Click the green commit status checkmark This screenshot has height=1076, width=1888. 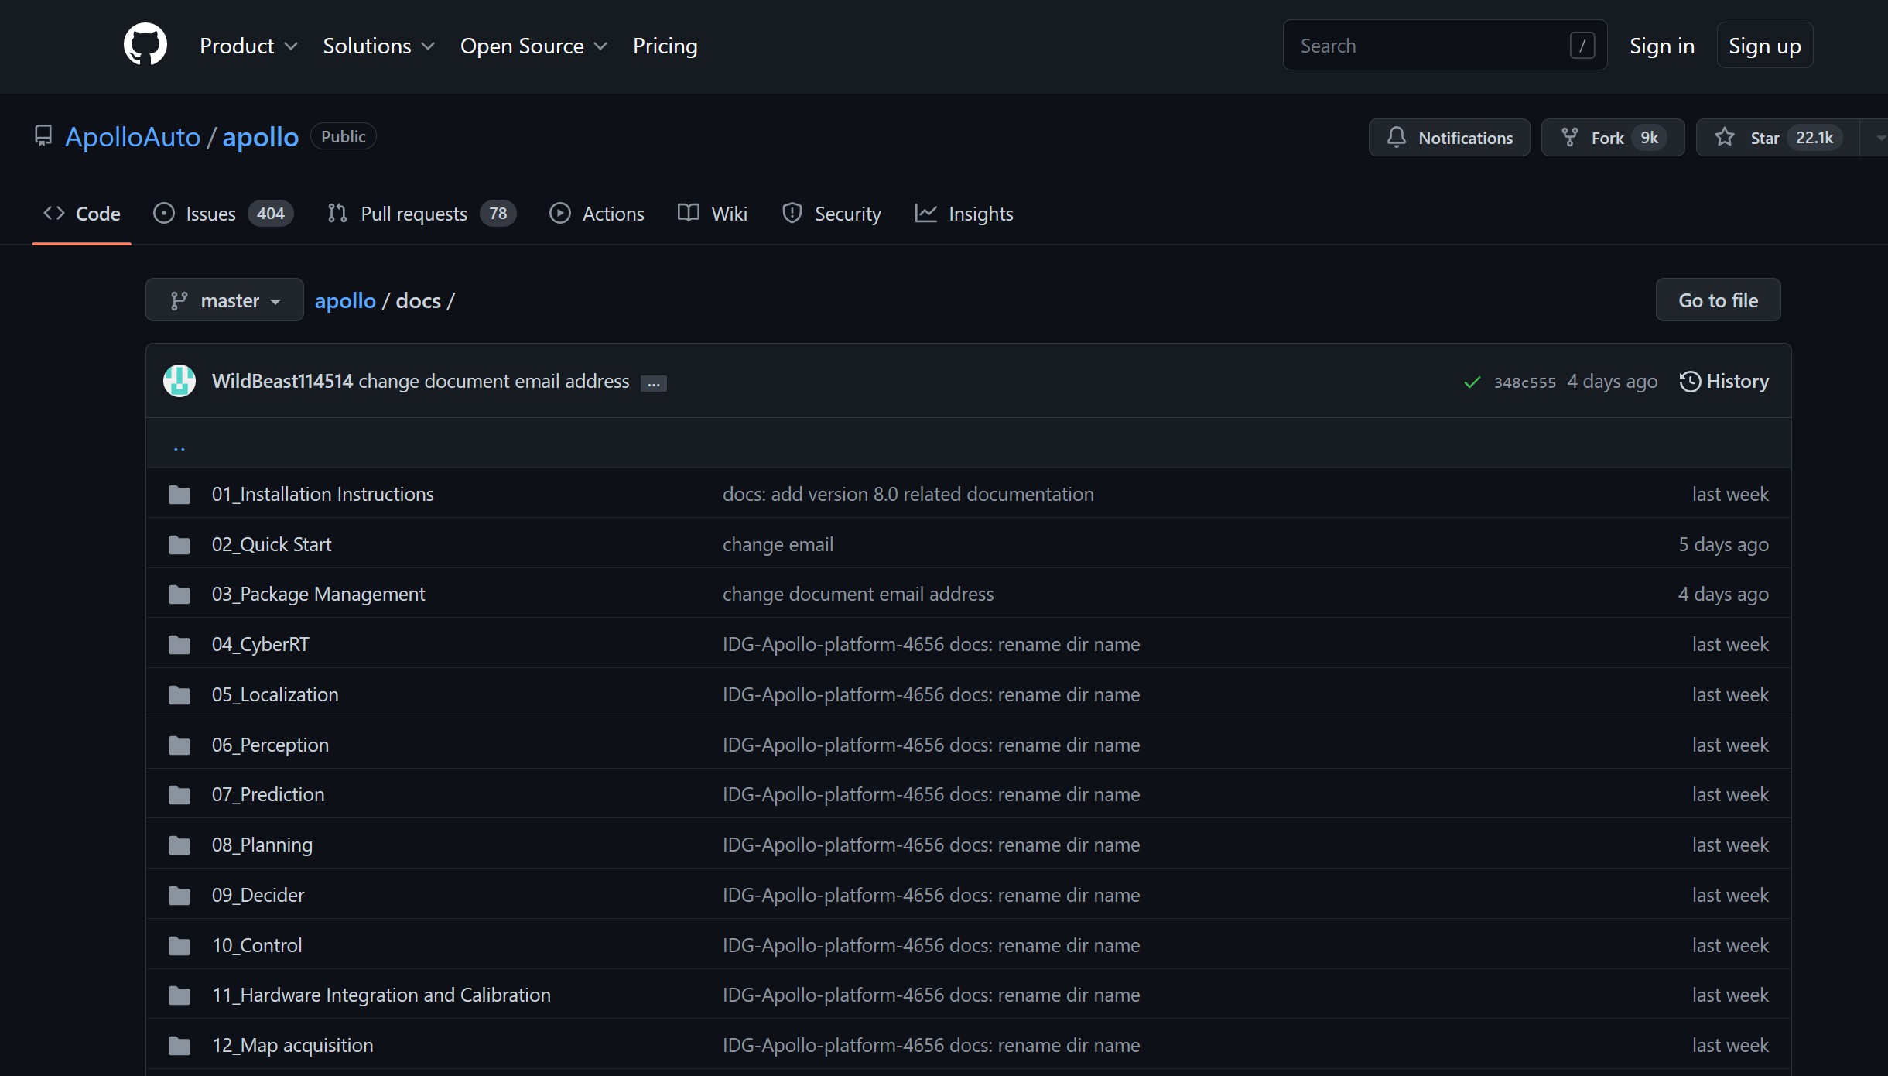[x=1472, y=382]
